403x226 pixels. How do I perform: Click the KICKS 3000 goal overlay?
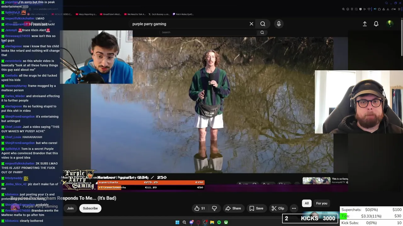pos(310,218)
